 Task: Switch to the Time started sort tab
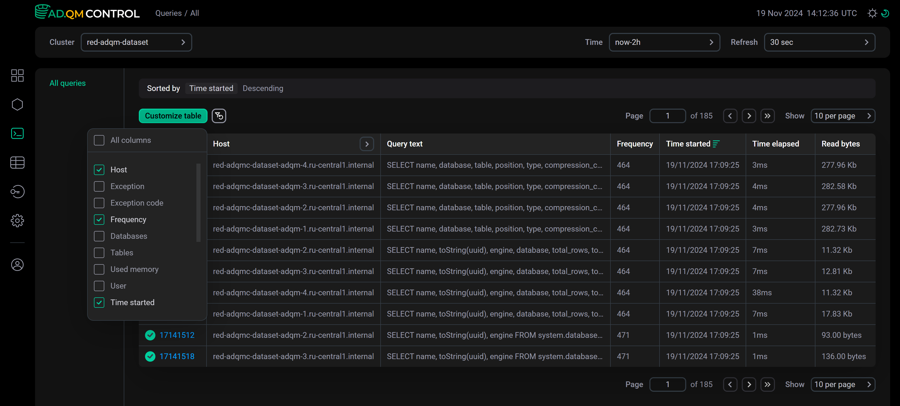tap(211, 88)
